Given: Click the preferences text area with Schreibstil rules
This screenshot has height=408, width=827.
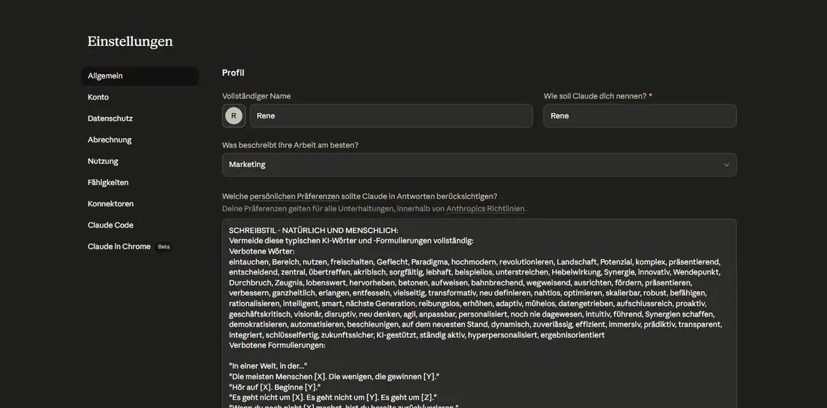Looking at the screenshot, I should pyautogui.click(x=478, y=310).
